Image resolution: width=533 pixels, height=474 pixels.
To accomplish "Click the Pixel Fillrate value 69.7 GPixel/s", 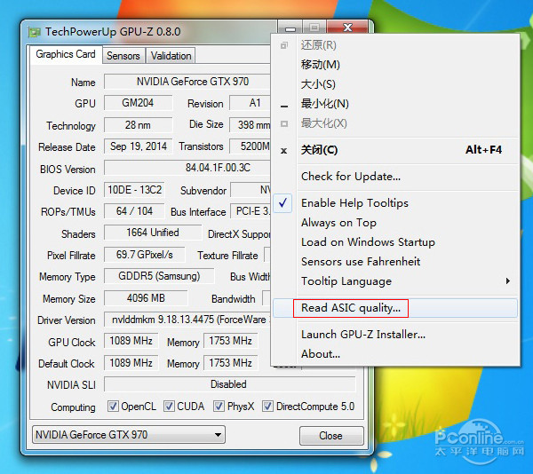I will point(145,255).
